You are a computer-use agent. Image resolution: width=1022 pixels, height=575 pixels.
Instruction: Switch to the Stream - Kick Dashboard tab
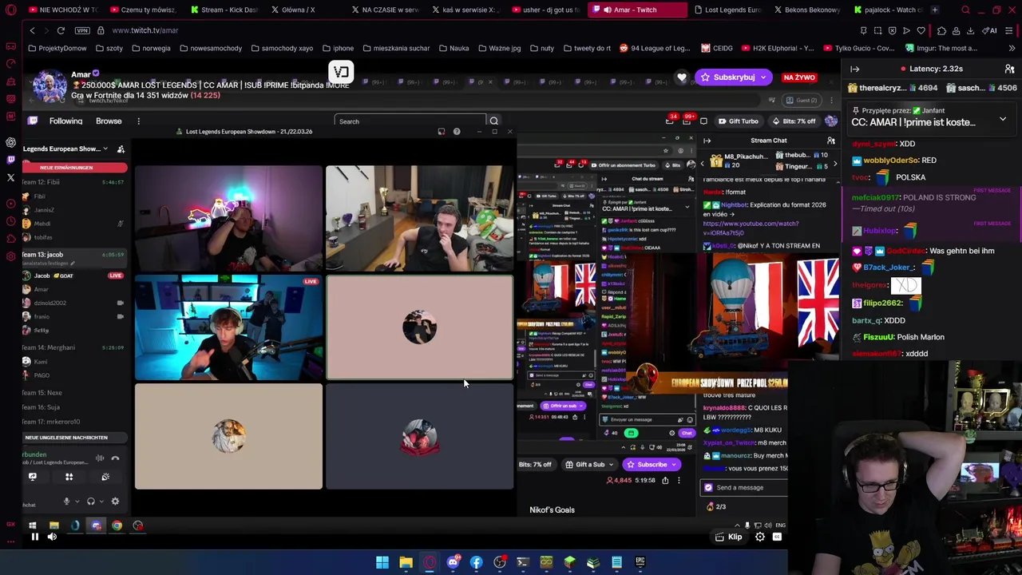224,10
